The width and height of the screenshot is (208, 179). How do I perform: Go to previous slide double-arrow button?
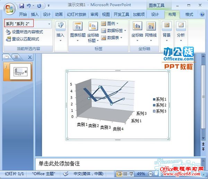[203, 144]
